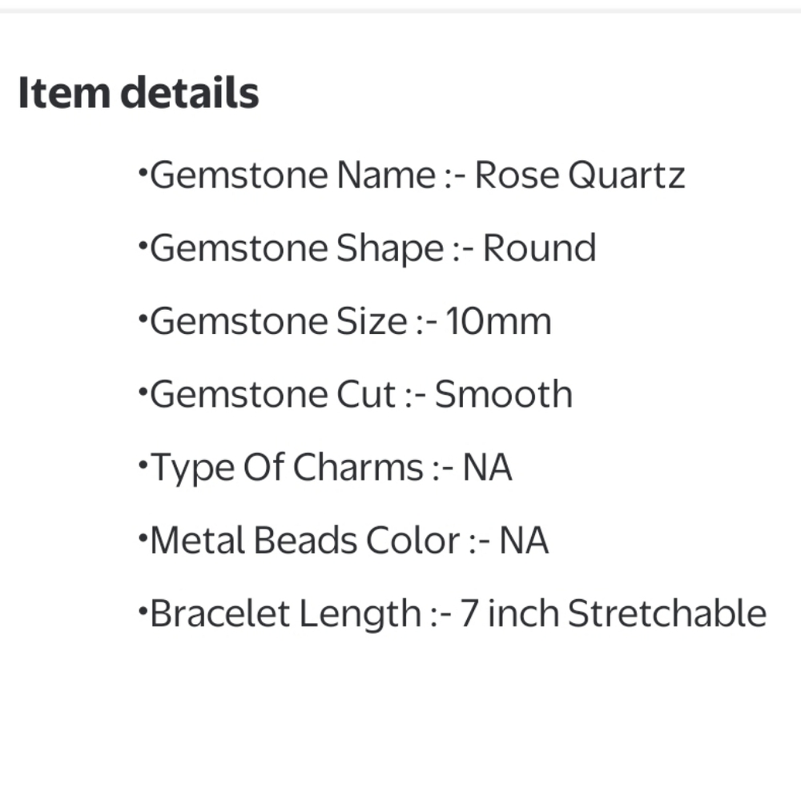Click the Rose Quartz value
801x801 pixels.
(x=580, y=175)
